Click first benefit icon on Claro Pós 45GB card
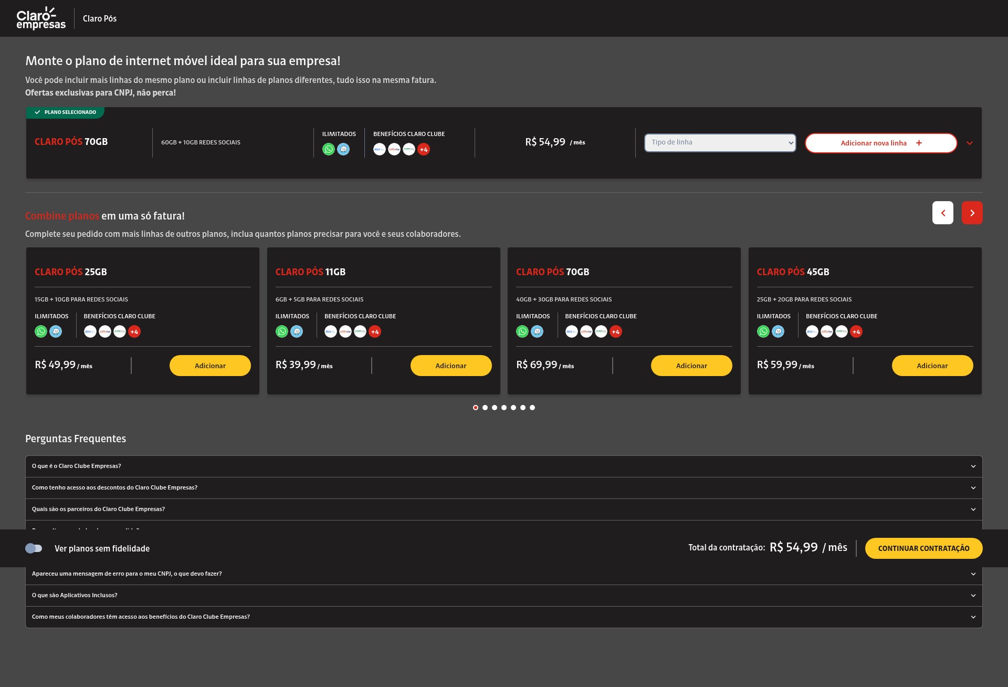The image size is (1008, 687). click(x=812, y=331)
